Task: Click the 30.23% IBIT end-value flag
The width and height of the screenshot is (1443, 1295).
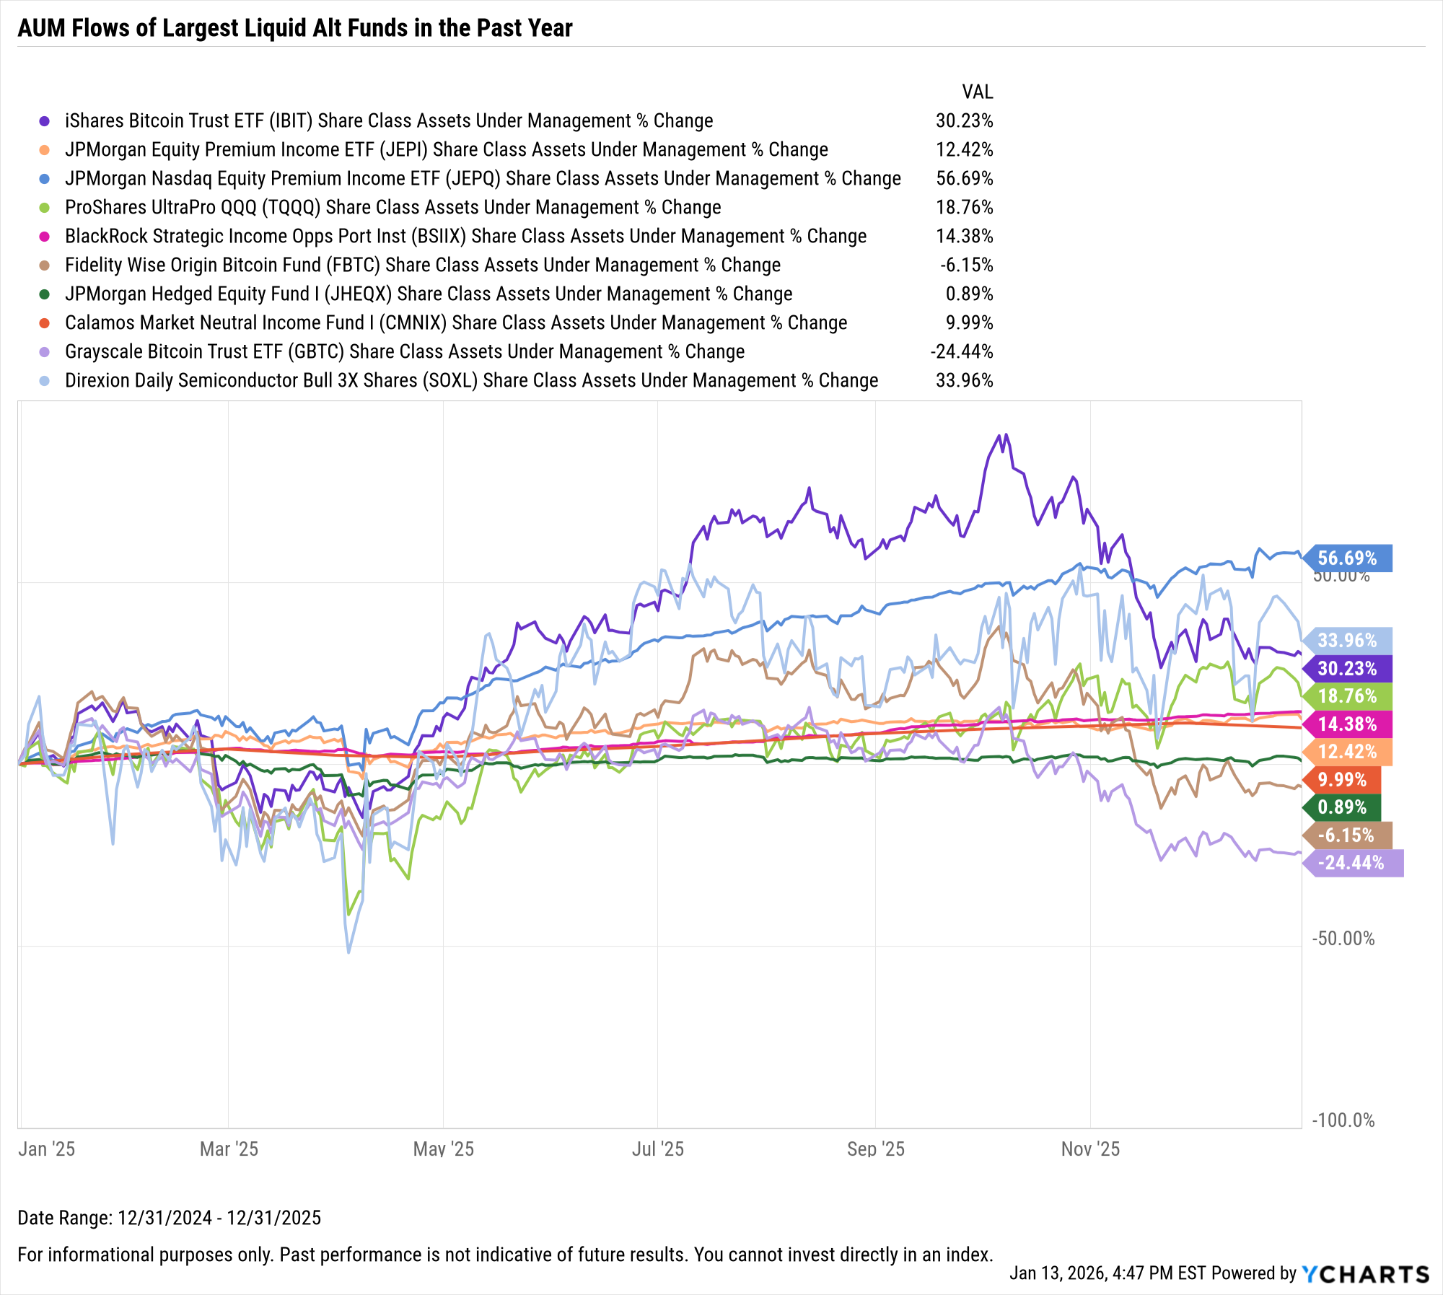Action: point(1347,669)
